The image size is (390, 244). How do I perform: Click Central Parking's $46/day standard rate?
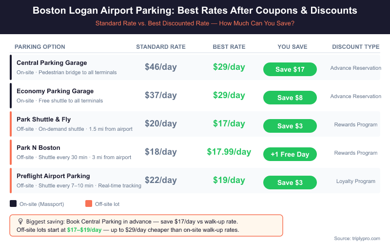[161, 67]
